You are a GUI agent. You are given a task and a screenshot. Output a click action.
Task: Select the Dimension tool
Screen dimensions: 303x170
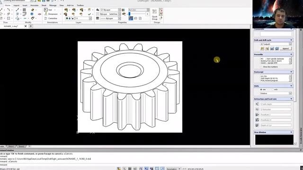click(51, 14)
